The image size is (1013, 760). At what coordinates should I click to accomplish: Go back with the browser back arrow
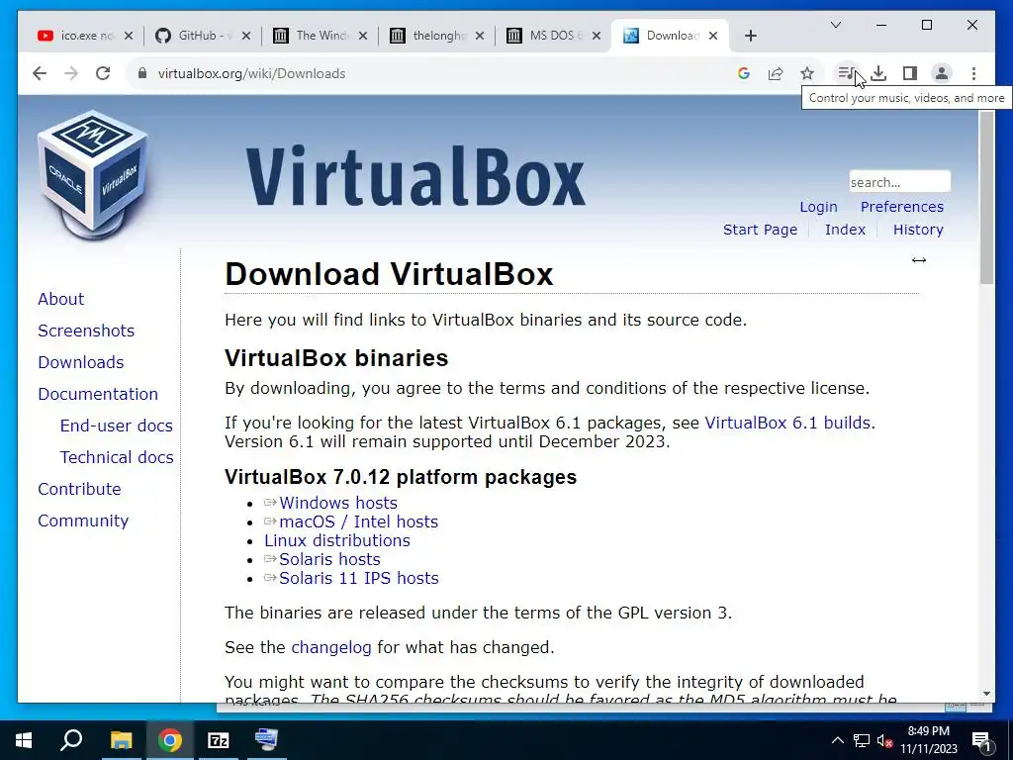click(x=40, y=73)
